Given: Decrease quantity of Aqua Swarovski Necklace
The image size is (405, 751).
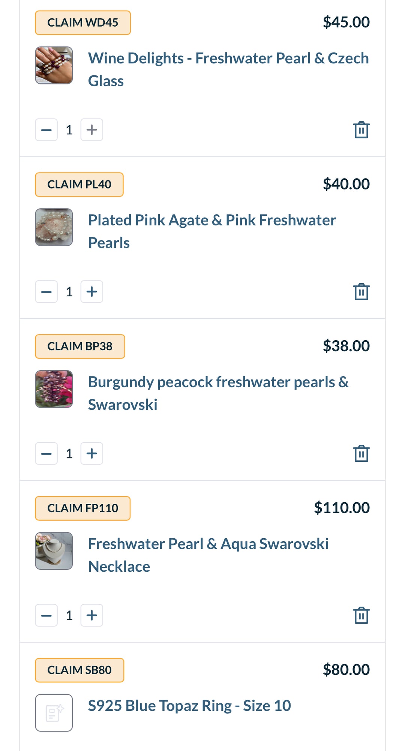Looking at the screenshot, I should click(46, 615).
